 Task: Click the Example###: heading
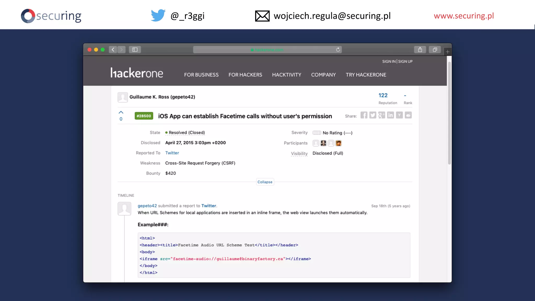coord(153,225)
